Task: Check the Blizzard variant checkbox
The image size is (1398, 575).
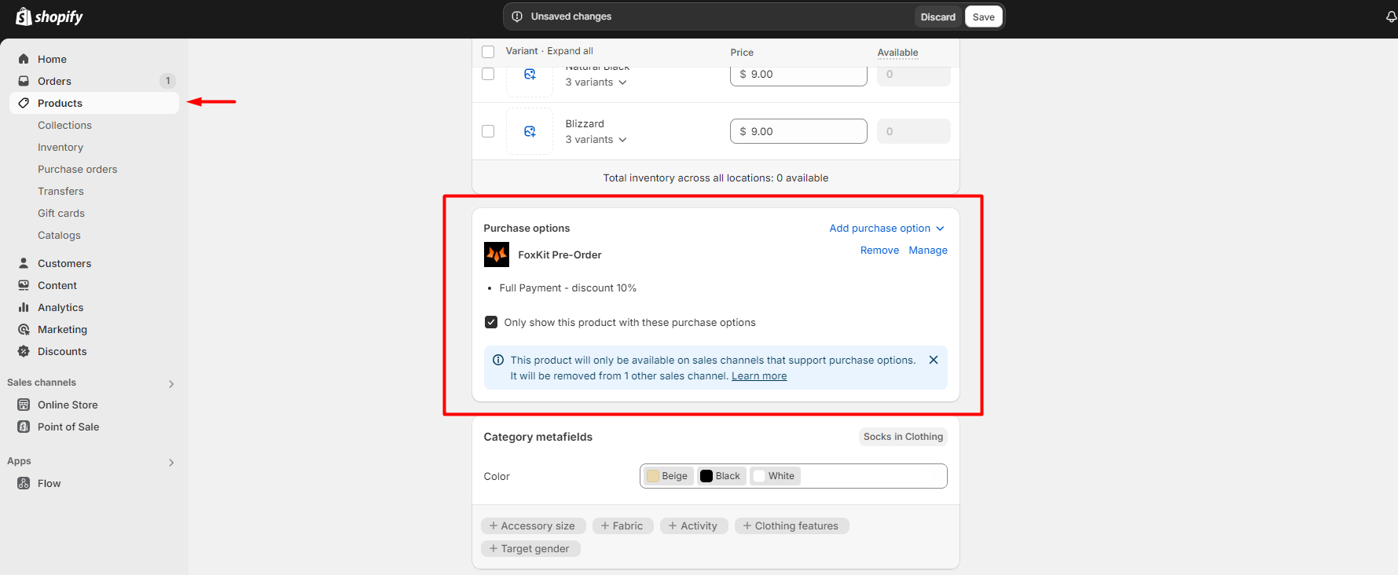Action: [x=488, y=131]
